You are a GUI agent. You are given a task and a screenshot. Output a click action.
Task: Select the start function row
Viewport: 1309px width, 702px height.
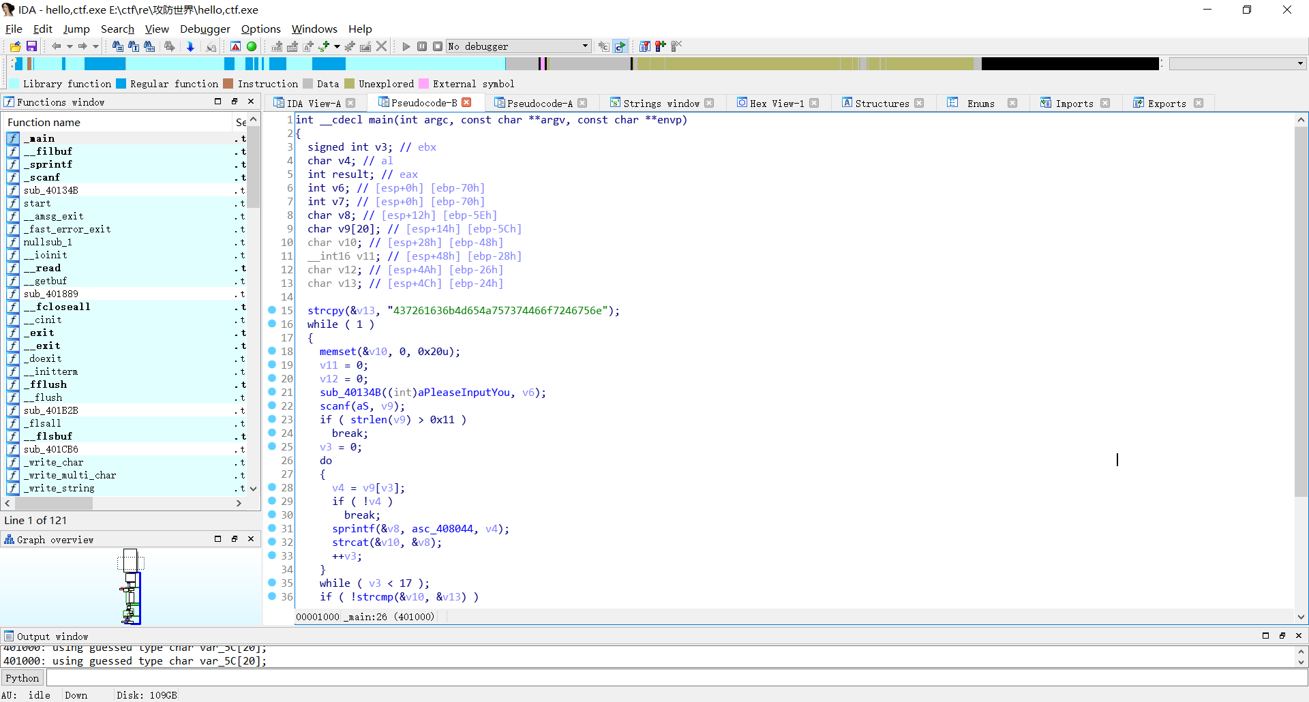pos(127,203)
